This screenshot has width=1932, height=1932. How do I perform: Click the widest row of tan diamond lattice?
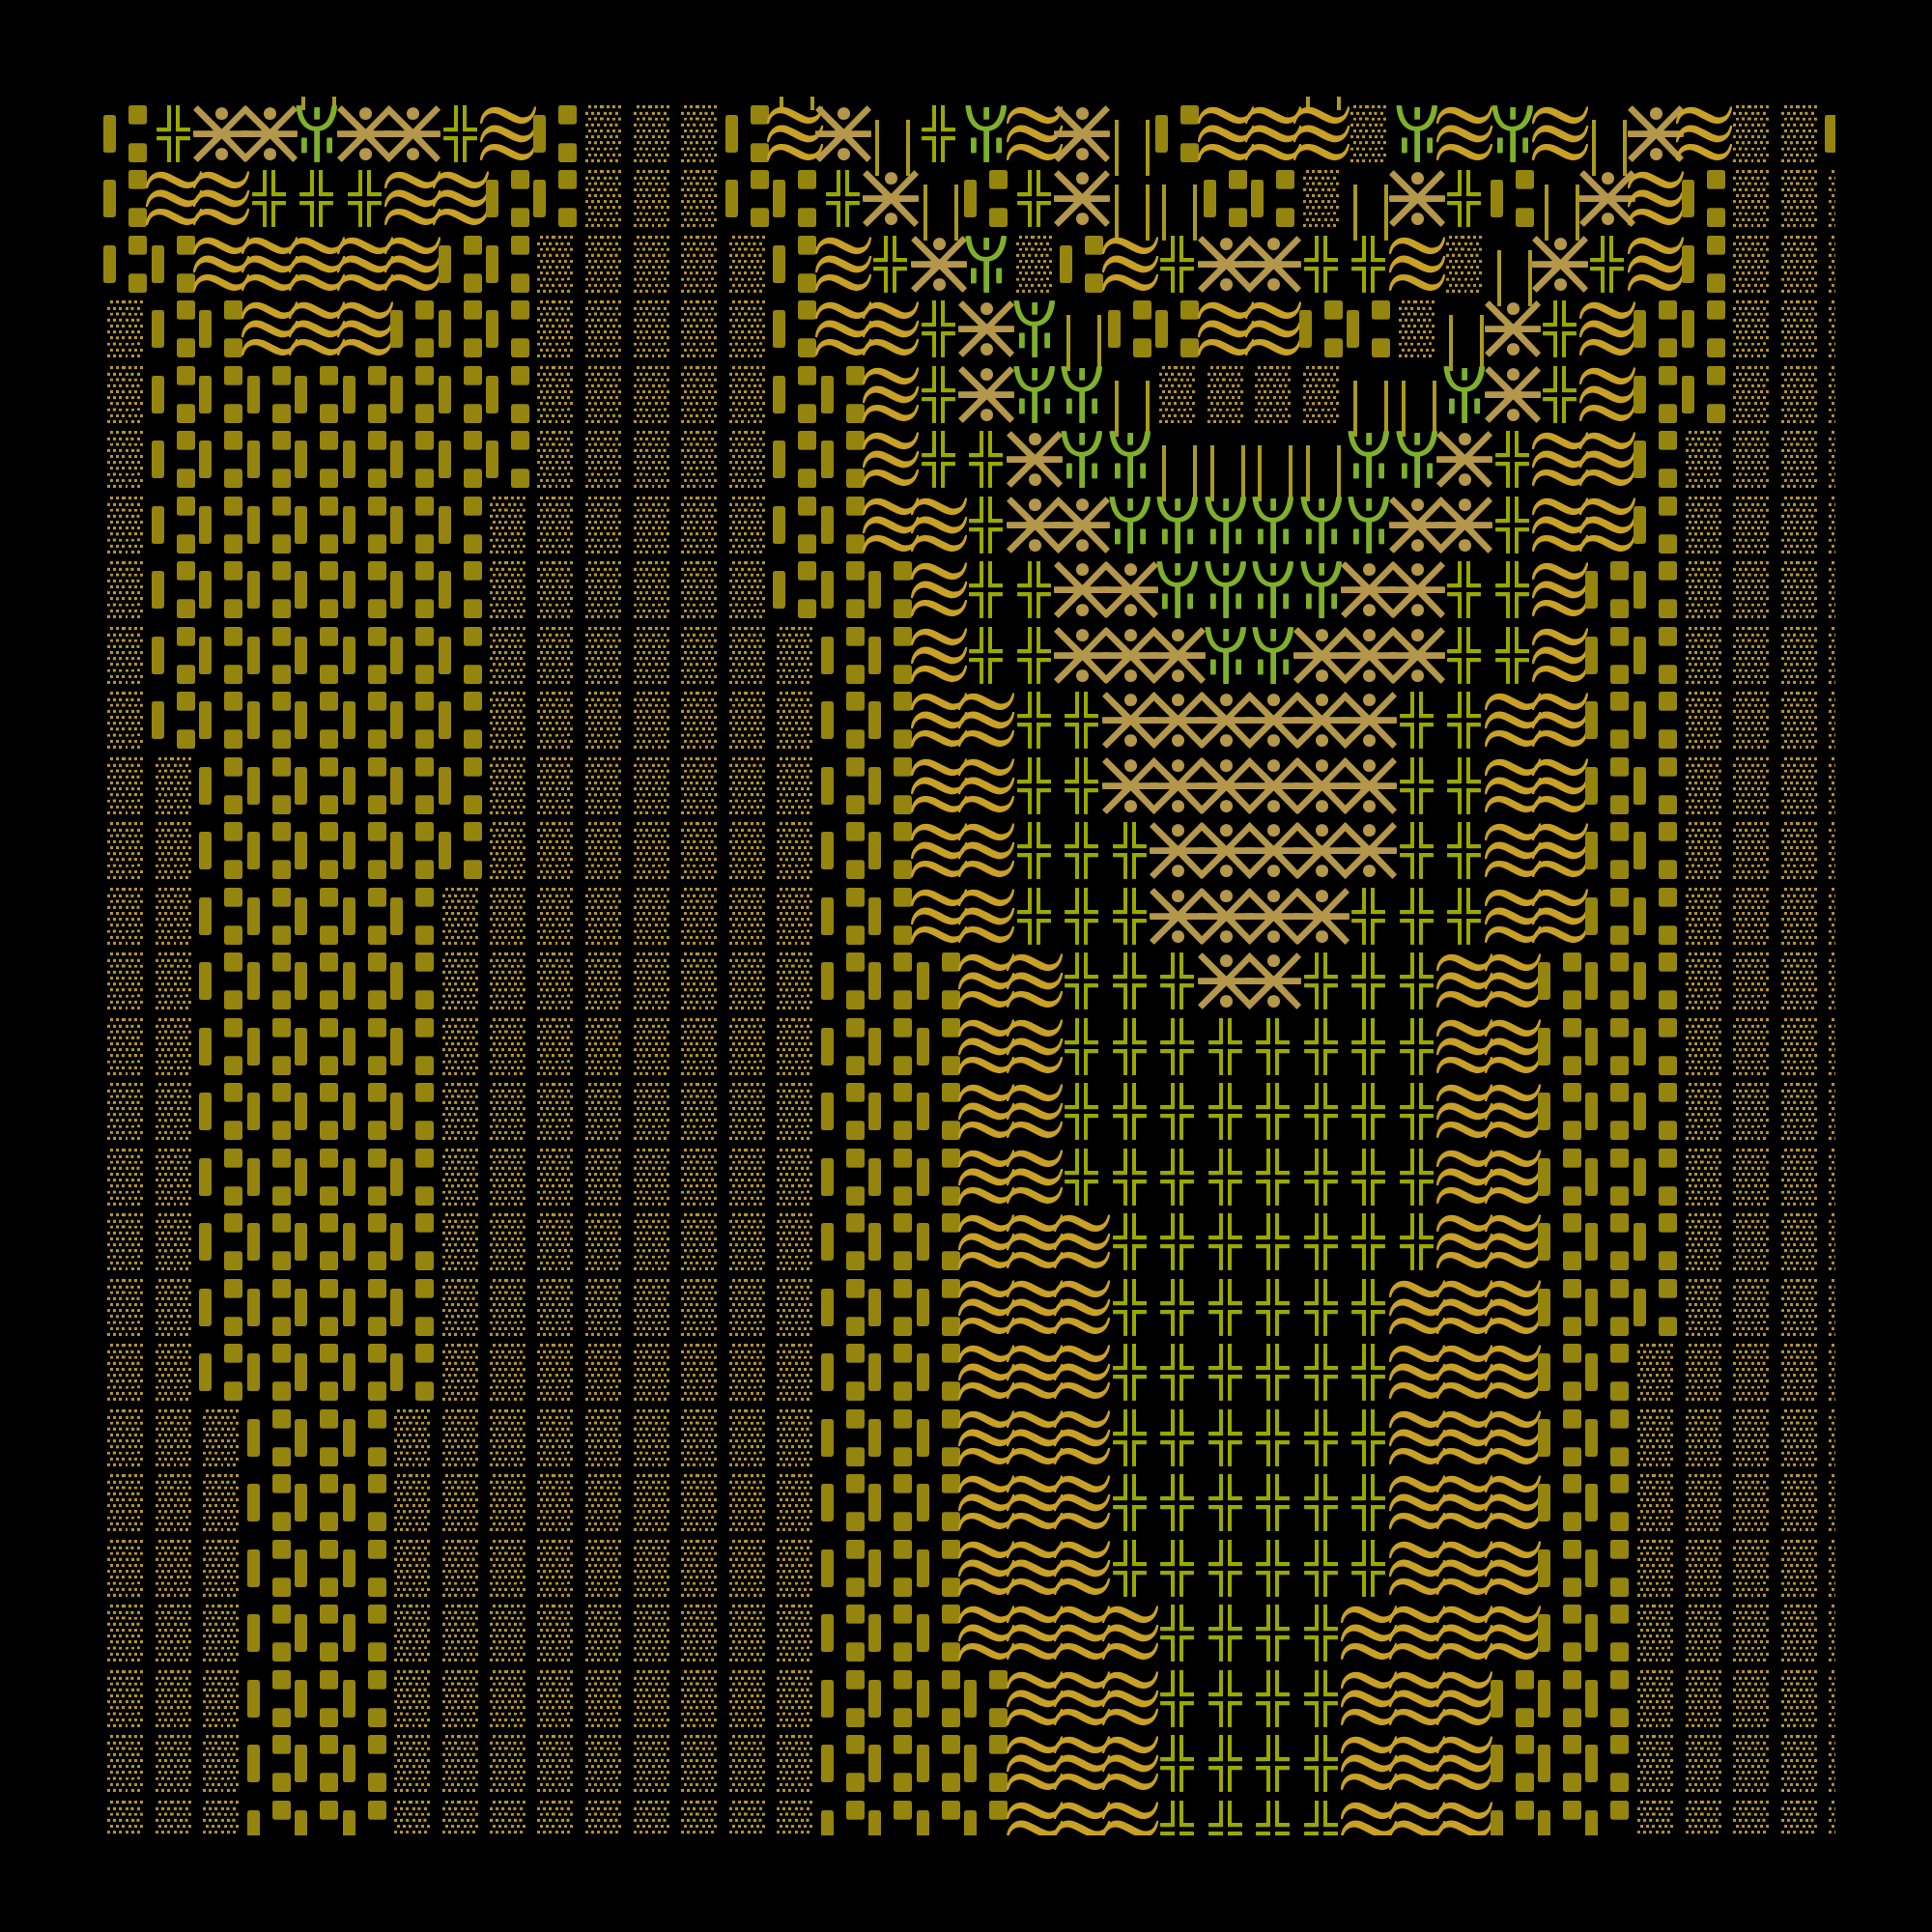click(1249, 721)
